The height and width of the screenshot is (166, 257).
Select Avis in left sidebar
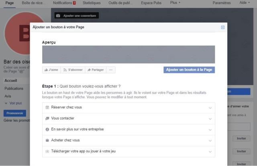pos(8,96)
